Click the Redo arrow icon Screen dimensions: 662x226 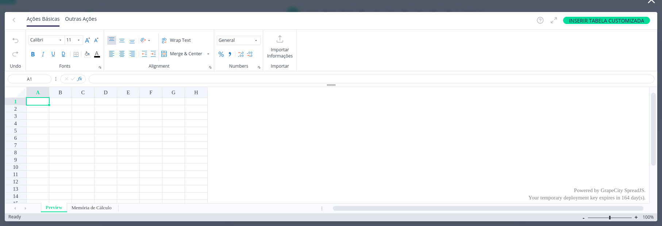point(15,54)
